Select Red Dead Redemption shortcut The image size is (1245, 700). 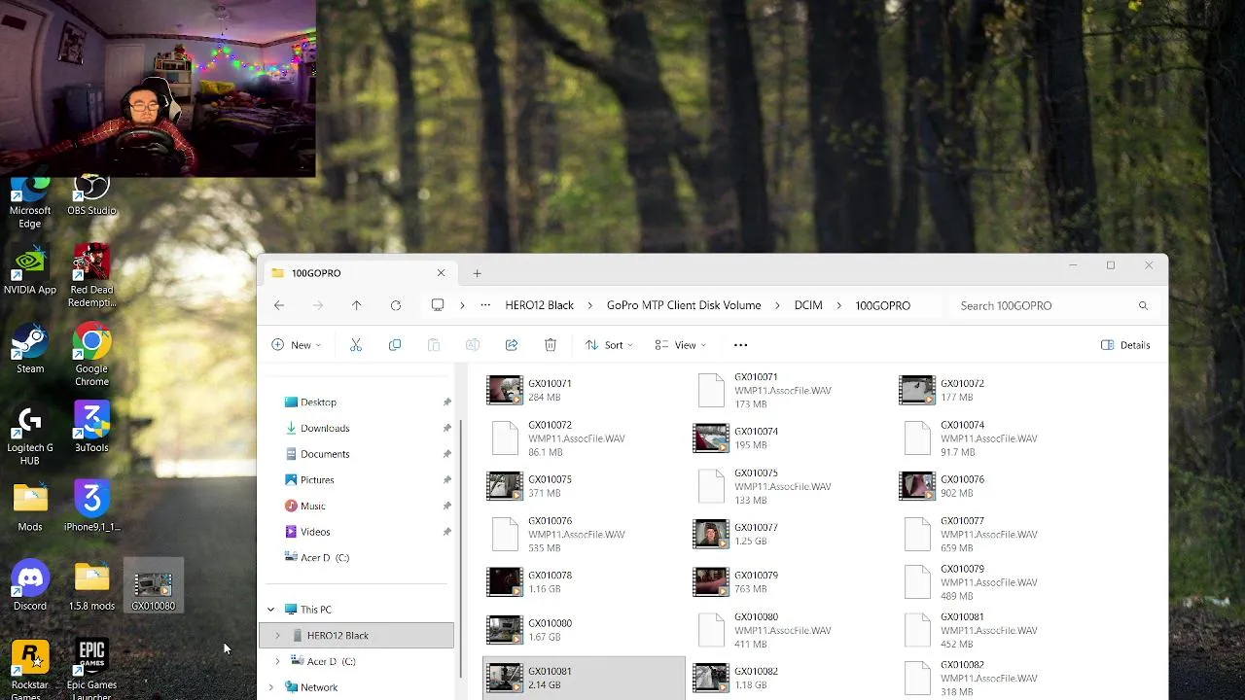(91, 276)
